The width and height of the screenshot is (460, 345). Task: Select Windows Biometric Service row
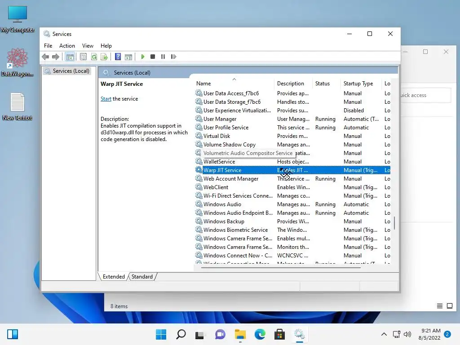[x=292, y=230]
